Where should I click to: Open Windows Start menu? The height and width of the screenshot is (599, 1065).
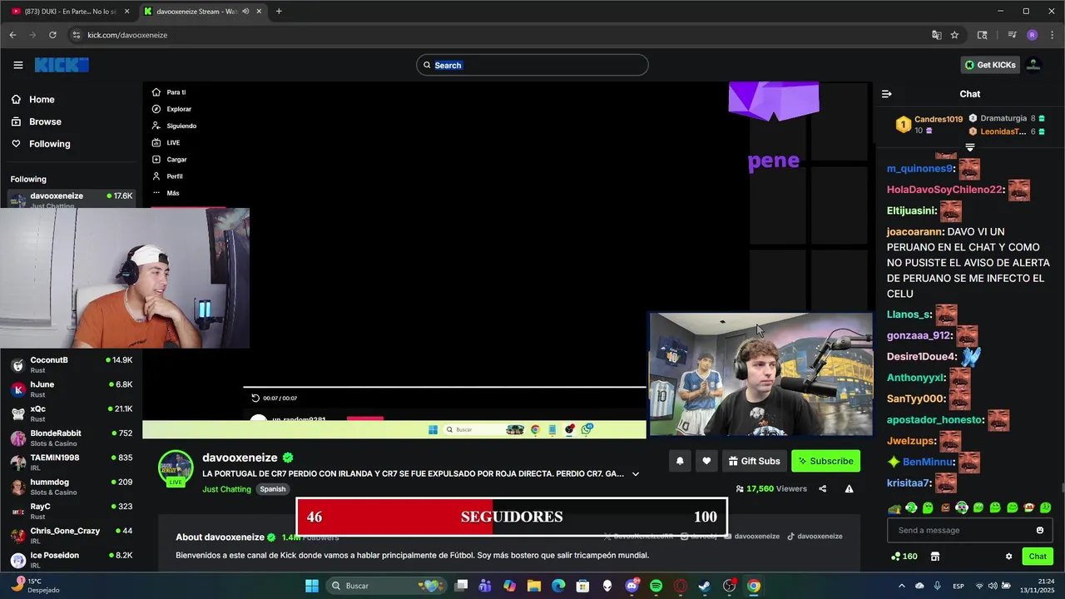coord(312,586)
